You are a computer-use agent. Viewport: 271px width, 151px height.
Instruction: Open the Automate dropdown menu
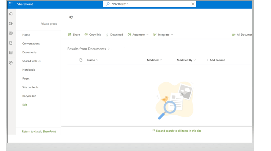(x=138, y=35)
